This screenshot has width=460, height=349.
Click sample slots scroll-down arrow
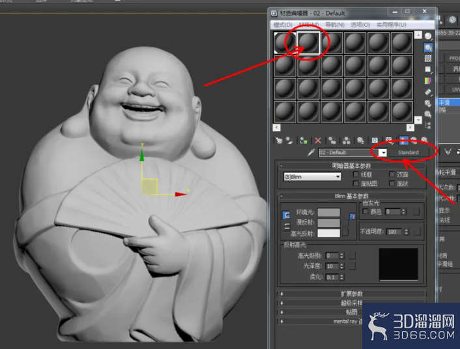(x=418, y=119)
